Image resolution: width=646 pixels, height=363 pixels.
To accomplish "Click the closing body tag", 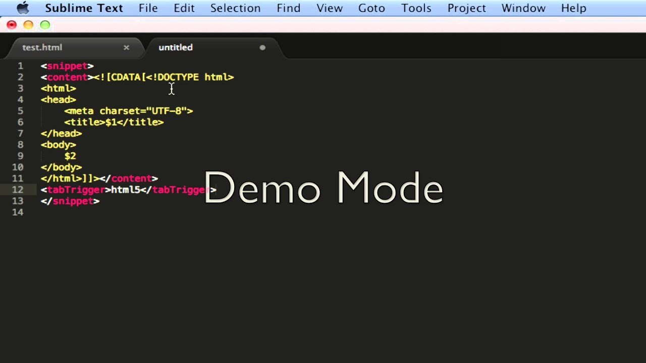I will point(62,167).
